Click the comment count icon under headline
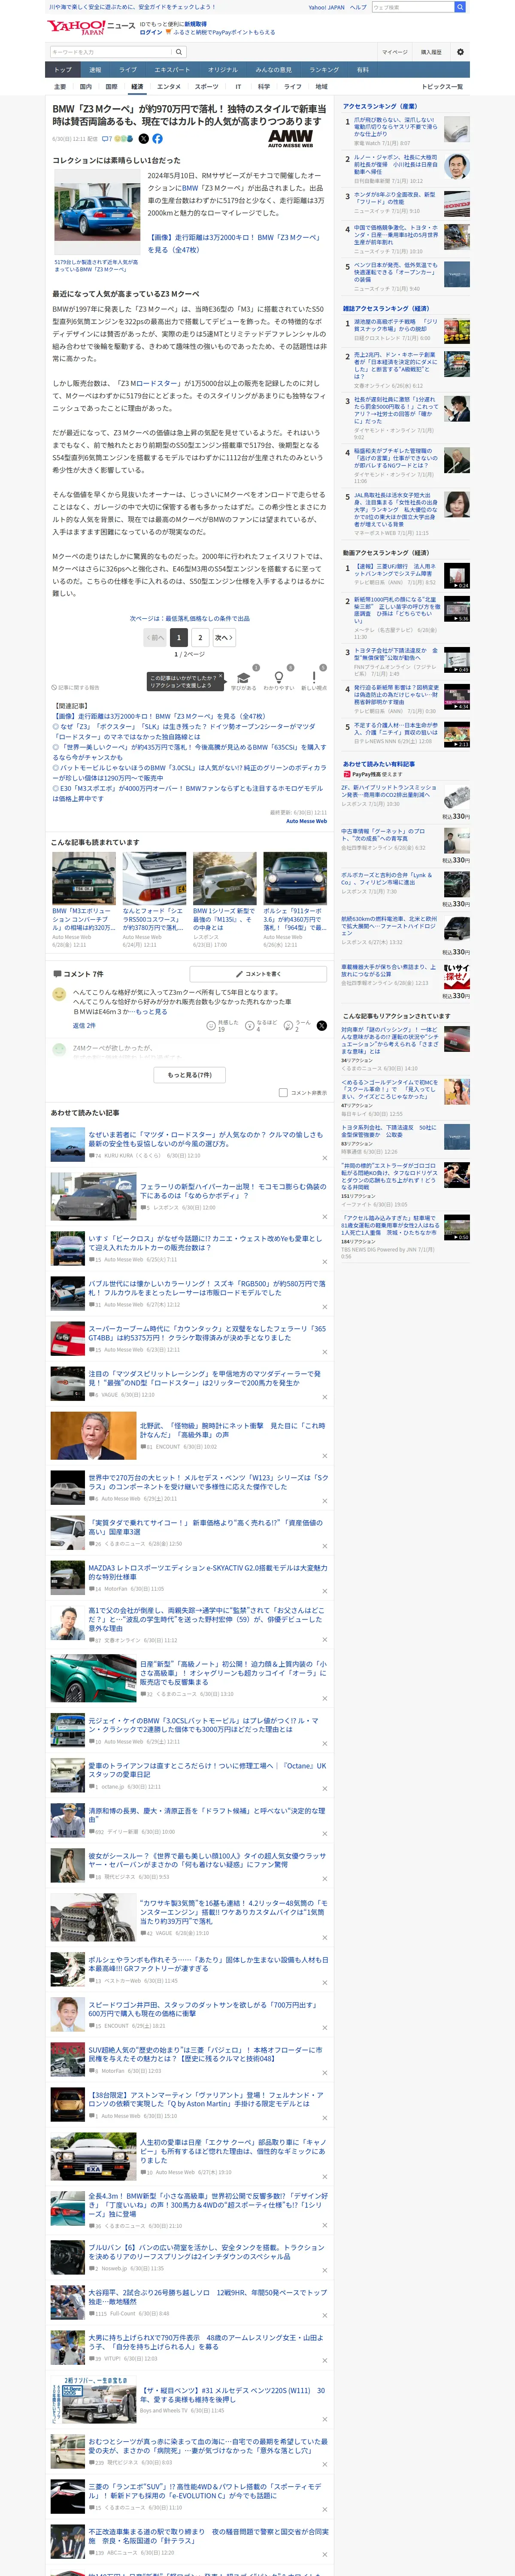Viewport: 515px width, 2576px height. click(x=107, y=139)
